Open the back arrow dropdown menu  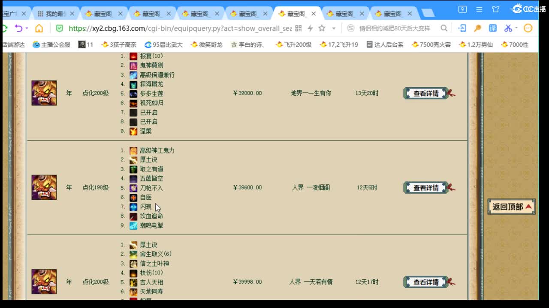[x=27, y=28]
